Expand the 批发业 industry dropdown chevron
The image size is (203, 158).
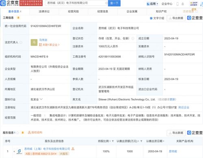point(41,99)
